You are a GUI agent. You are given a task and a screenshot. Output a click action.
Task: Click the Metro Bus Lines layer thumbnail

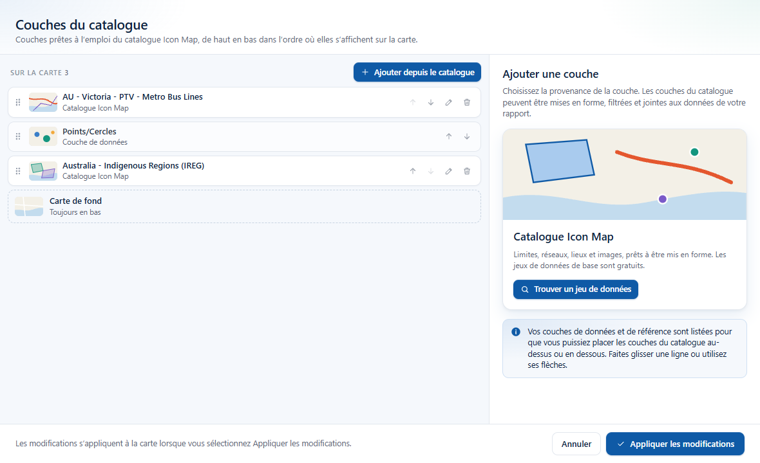tap(43, 102)
